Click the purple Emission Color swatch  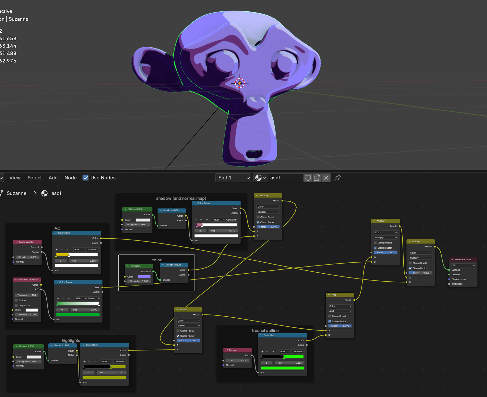144,277
